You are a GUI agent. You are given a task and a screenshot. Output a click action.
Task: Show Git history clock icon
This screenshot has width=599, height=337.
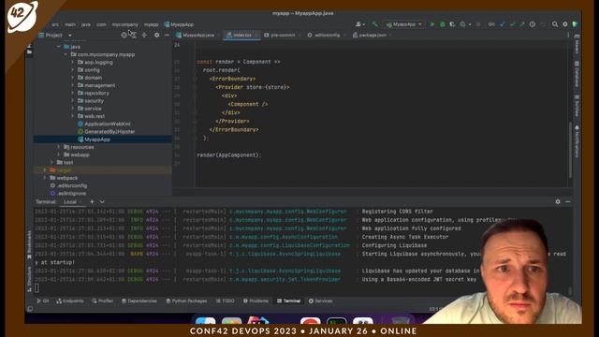pos(533,24)
